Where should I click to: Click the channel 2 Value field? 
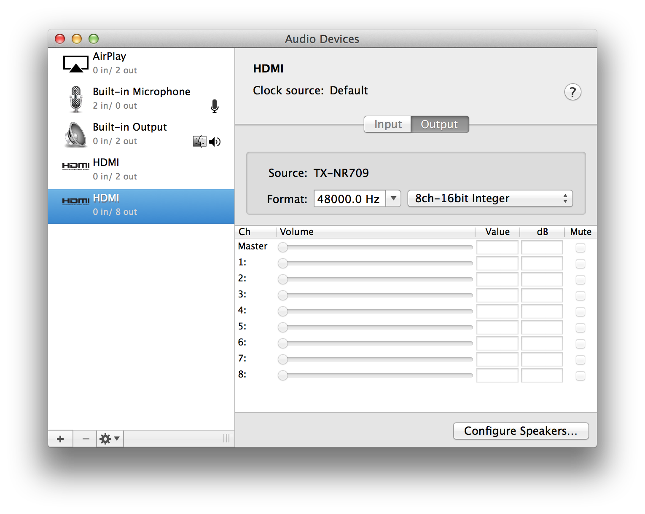(x=497, y=279)
